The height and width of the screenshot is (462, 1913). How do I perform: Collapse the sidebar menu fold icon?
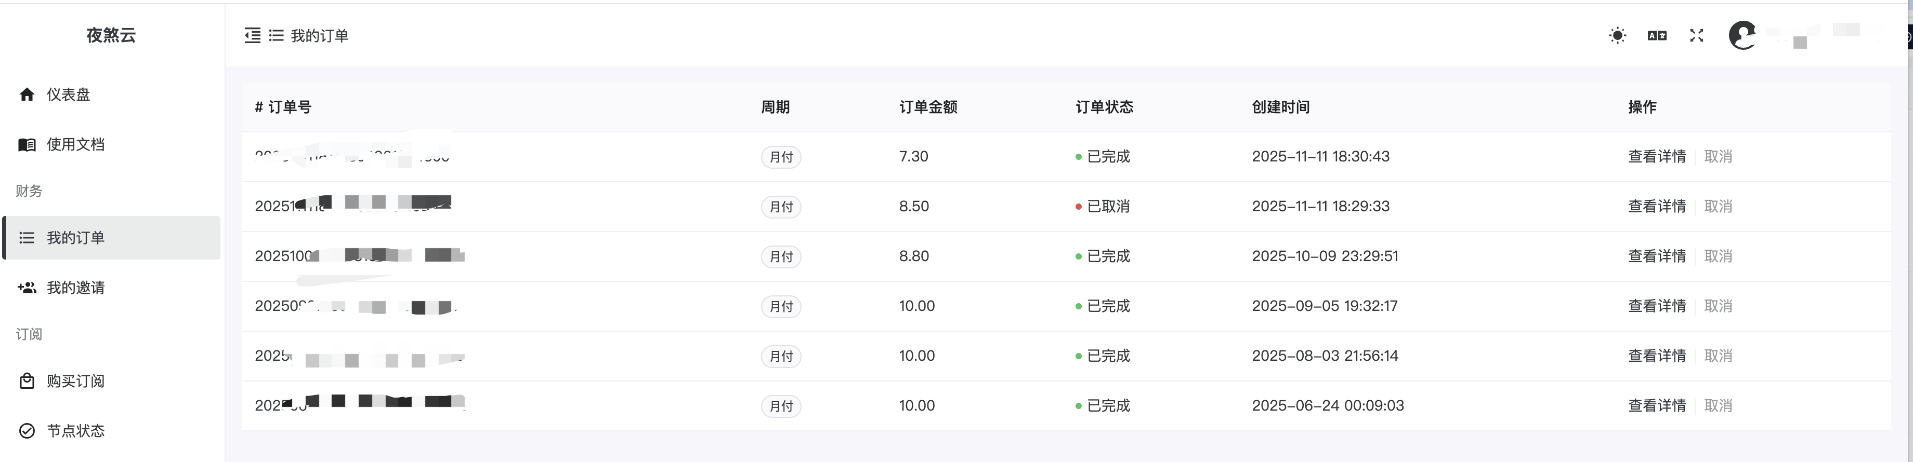[253, 36]
